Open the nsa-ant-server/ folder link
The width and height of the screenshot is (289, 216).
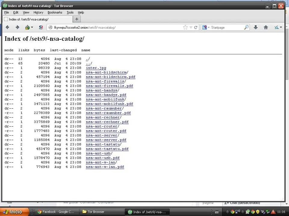102,135
